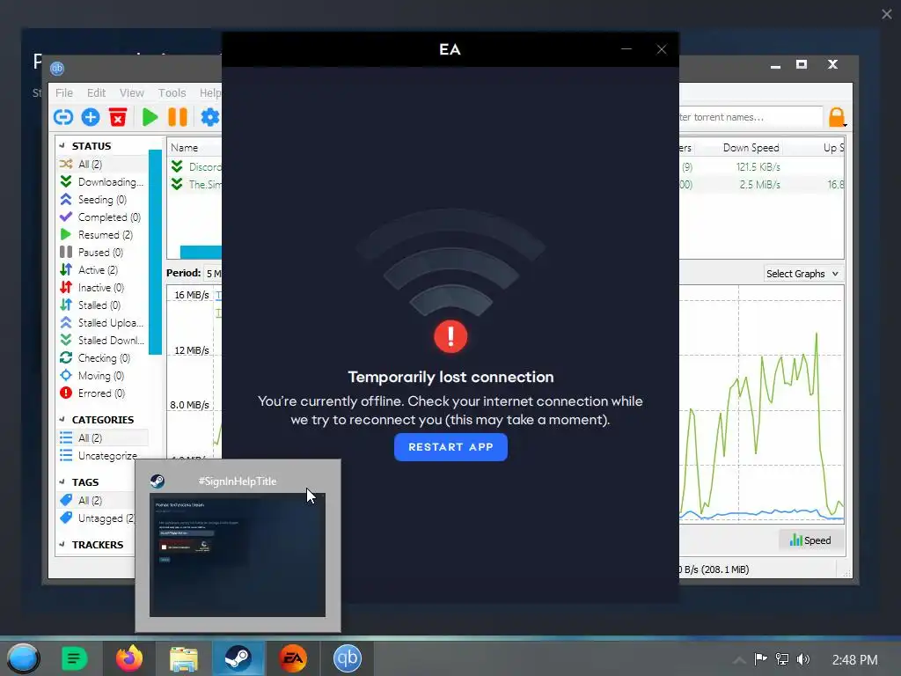Show hidden tray icons arrow
Viewport: 901px width, 676px height.
coord(740,660)
